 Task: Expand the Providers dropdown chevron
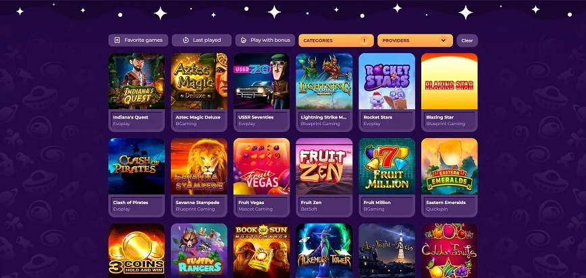[444, 40]
